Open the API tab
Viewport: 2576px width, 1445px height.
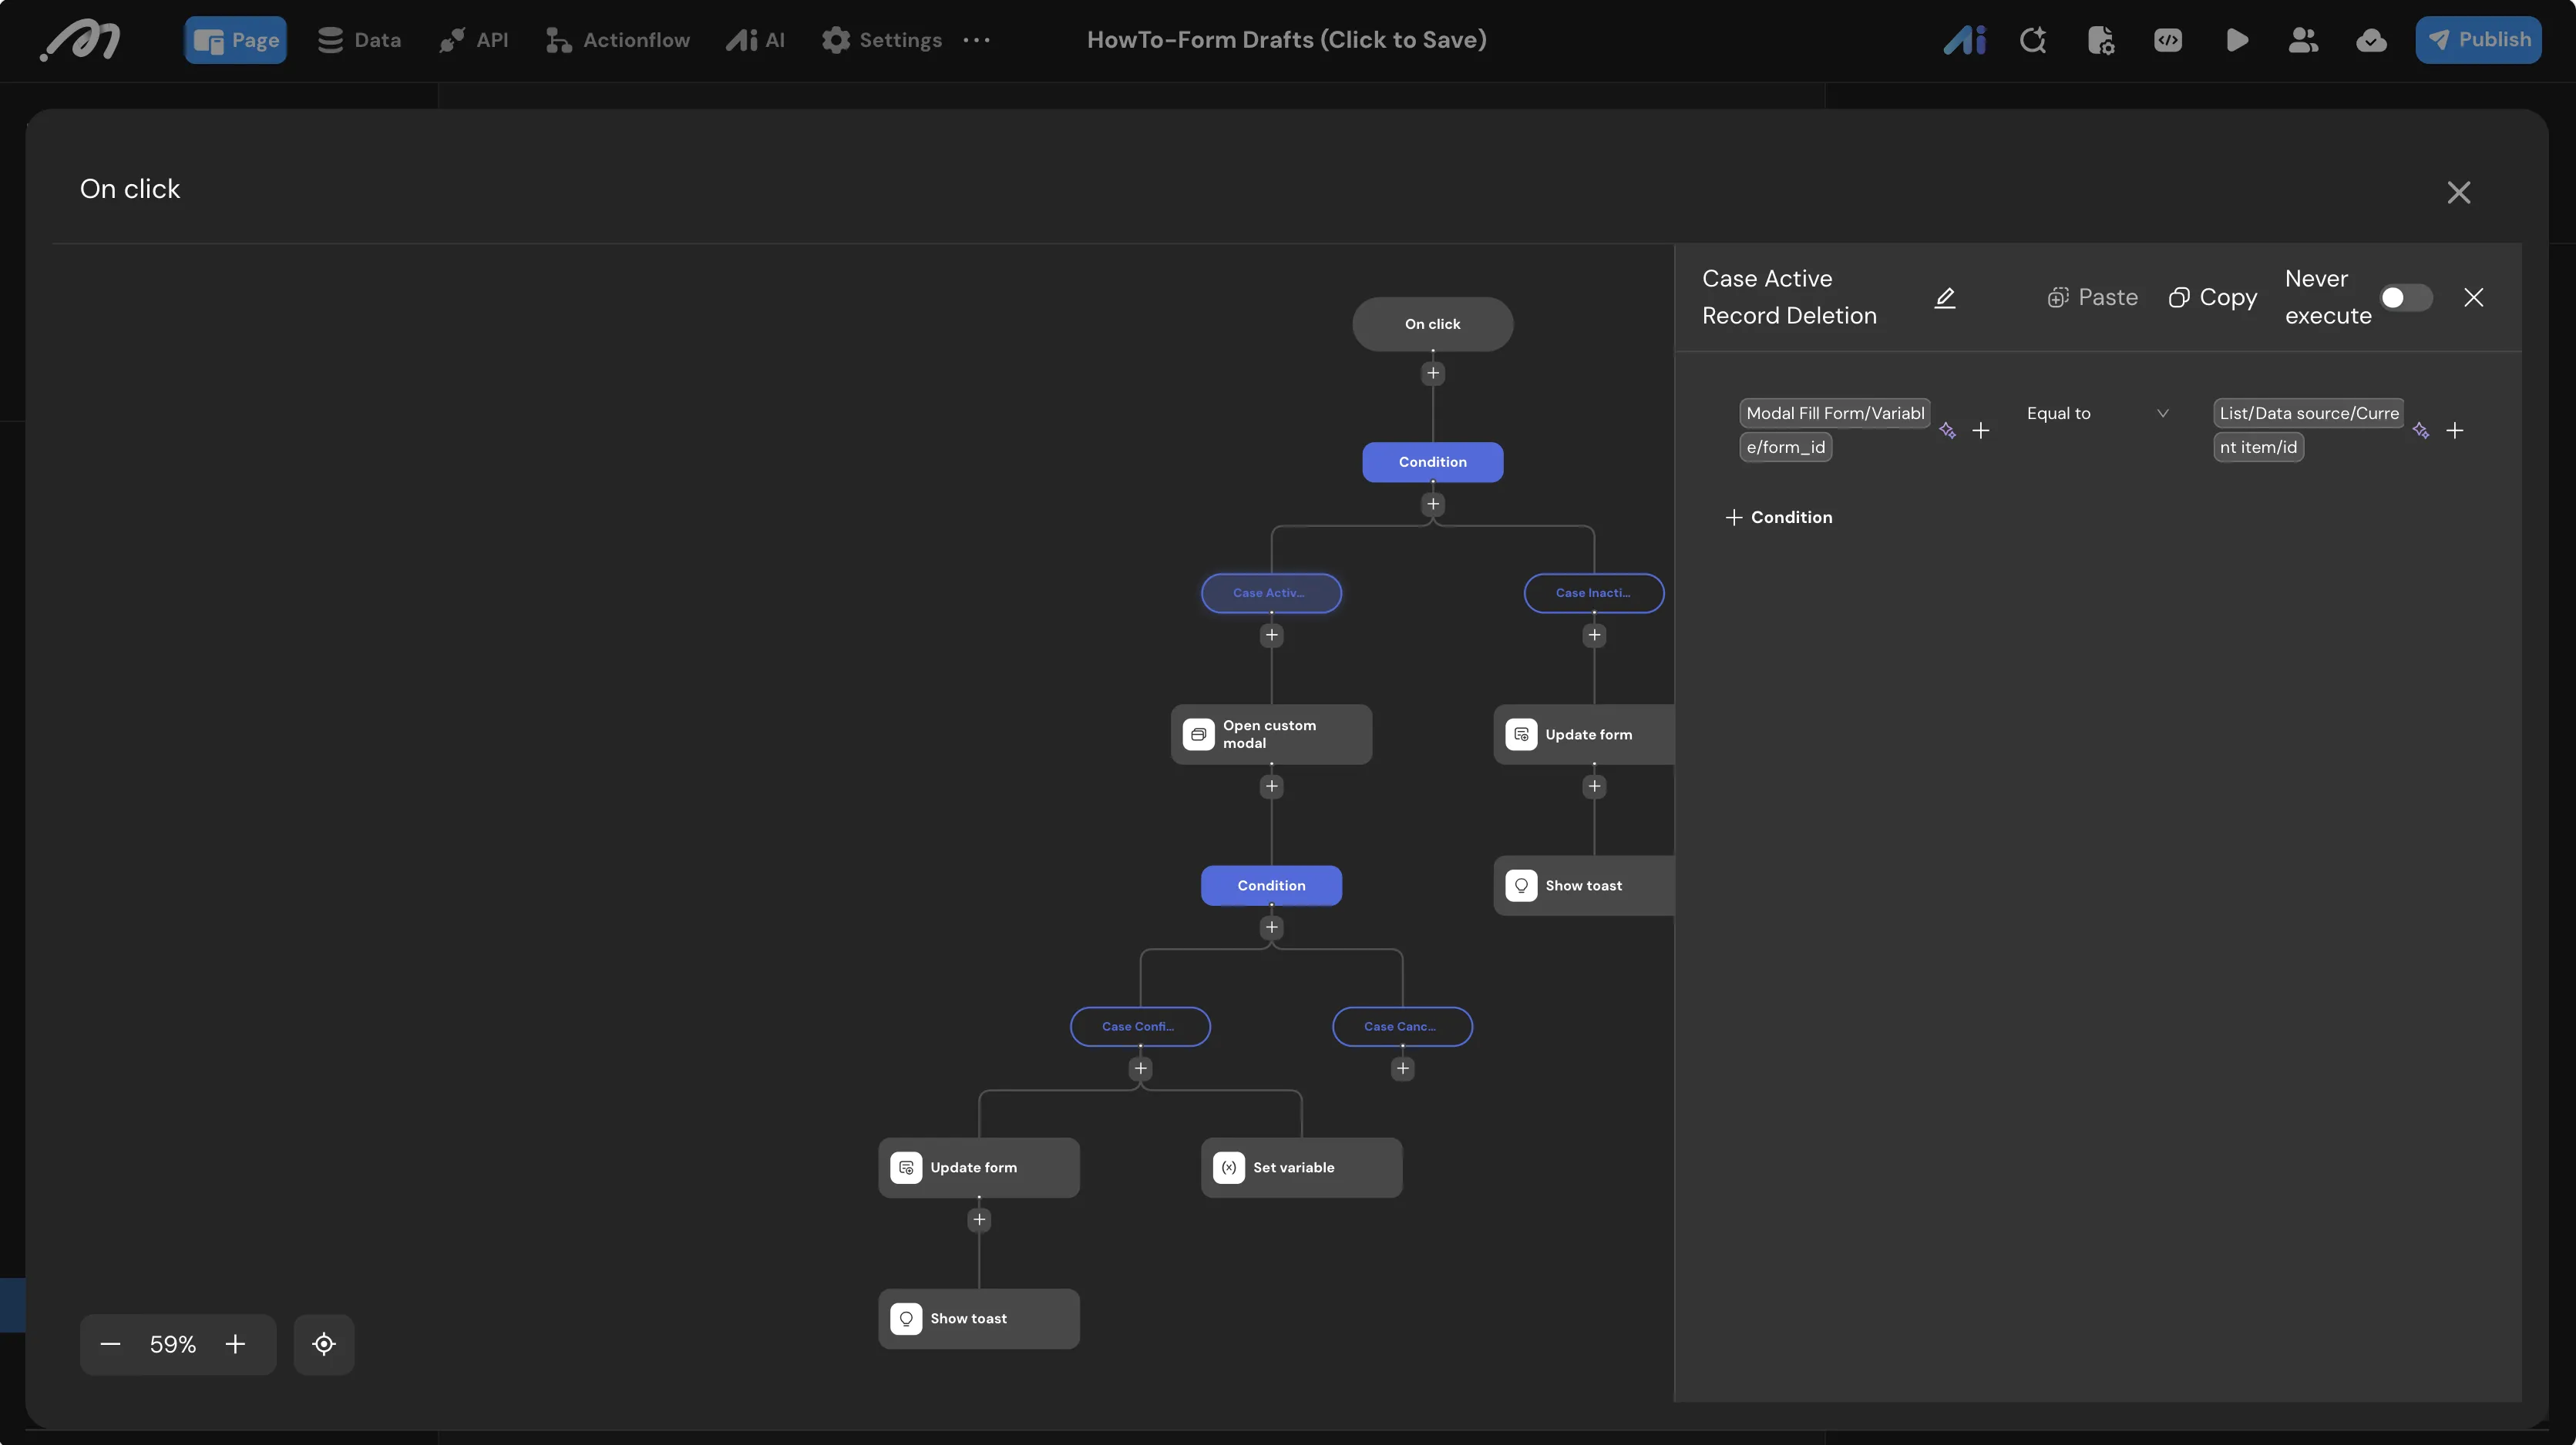474,40
